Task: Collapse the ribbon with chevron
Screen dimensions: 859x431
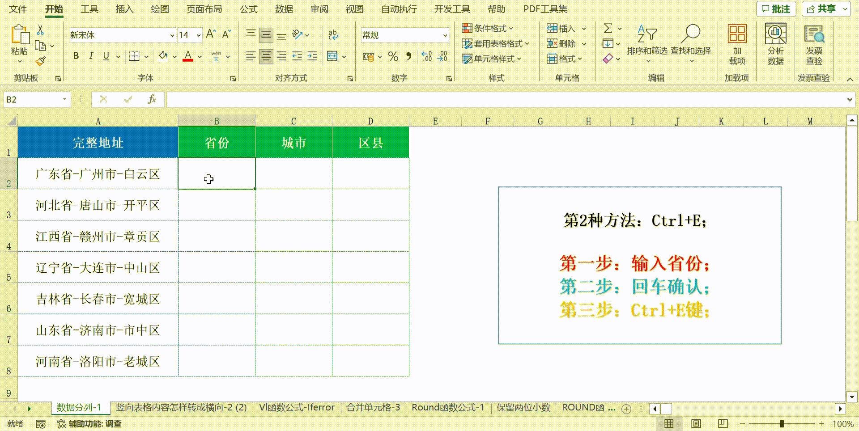Action: (850, 79)
